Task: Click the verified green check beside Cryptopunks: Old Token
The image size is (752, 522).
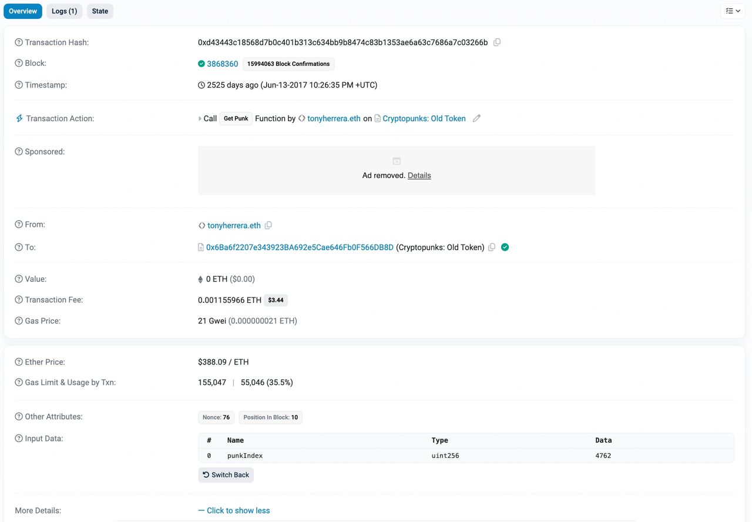Action: 505,247
